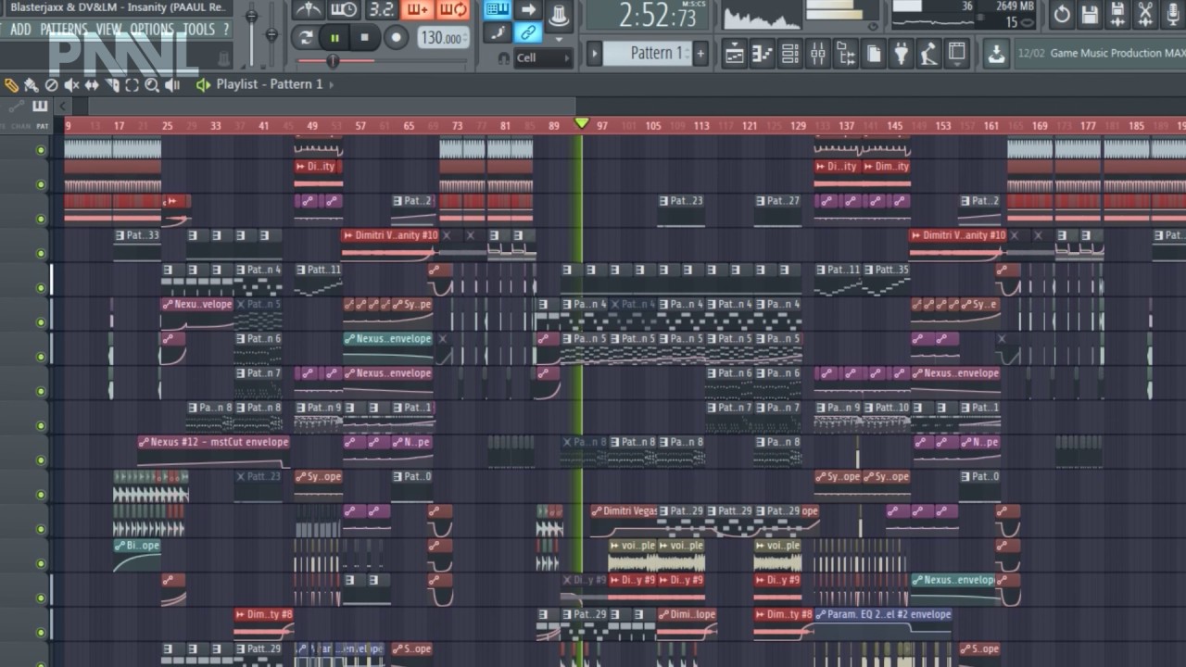Select the Slip tool in playlist toolbar

[92, 84]
